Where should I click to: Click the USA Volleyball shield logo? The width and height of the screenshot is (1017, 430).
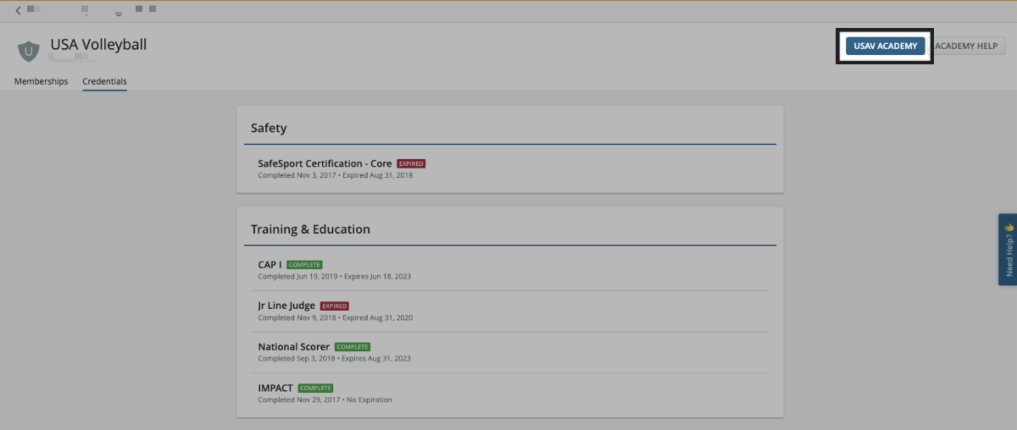point(29,52)
